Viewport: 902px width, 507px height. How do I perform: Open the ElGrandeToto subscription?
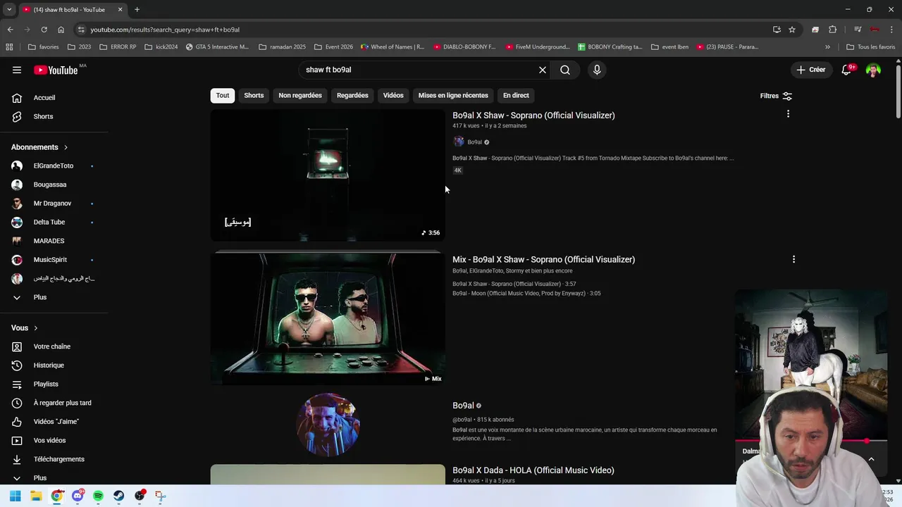(54, 165)
